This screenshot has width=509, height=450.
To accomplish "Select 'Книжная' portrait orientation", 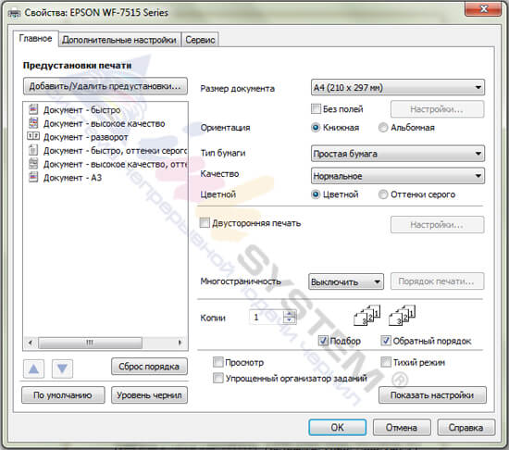I will point(316,127).
